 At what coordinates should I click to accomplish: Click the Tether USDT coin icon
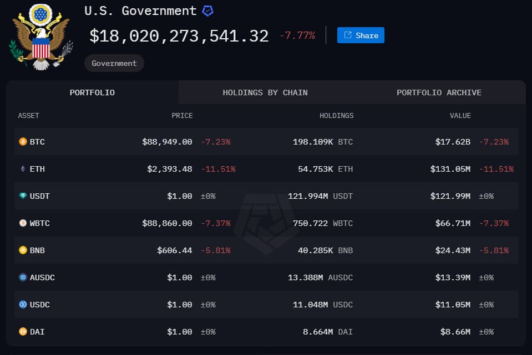pos(23,196)
